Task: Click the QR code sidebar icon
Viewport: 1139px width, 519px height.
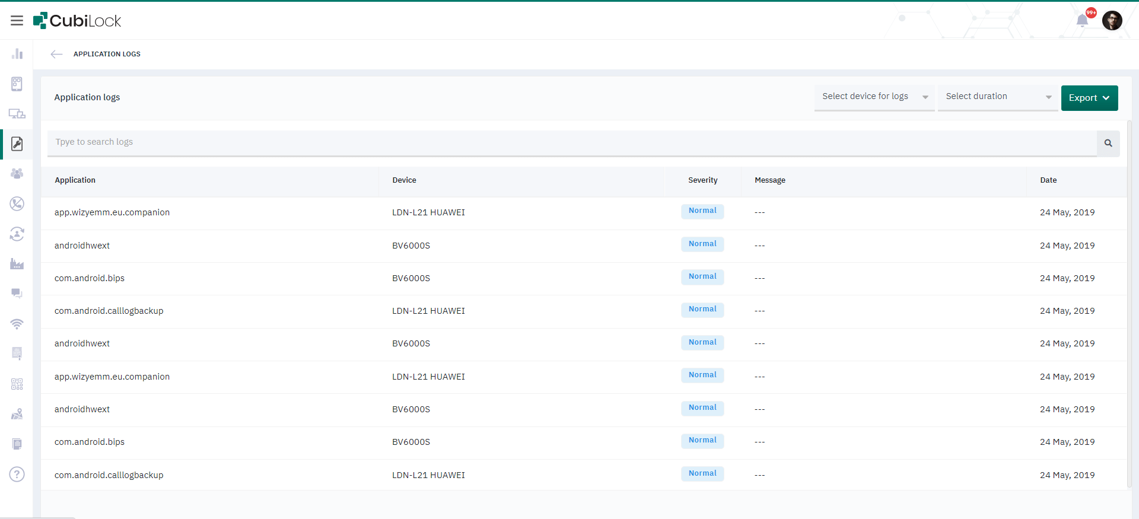Action: click(x=17, y=384)
